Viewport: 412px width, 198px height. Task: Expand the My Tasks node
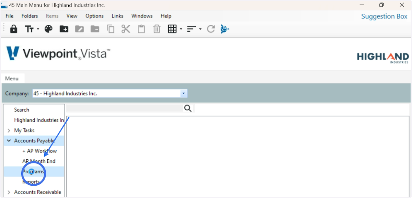(9, 131)
